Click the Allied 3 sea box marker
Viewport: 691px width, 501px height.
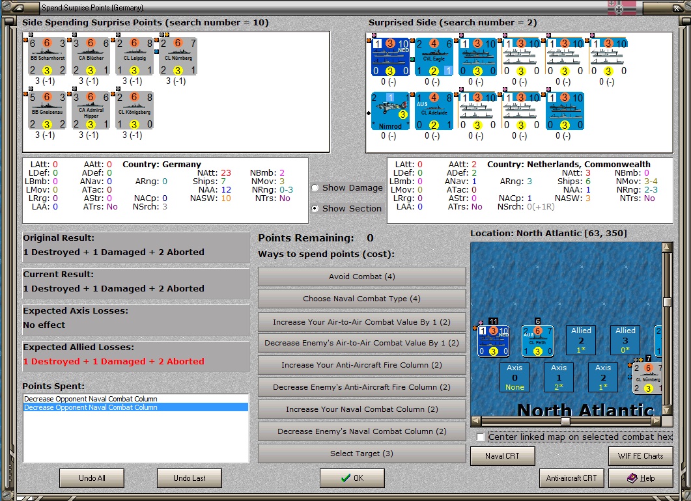point(625,340)
